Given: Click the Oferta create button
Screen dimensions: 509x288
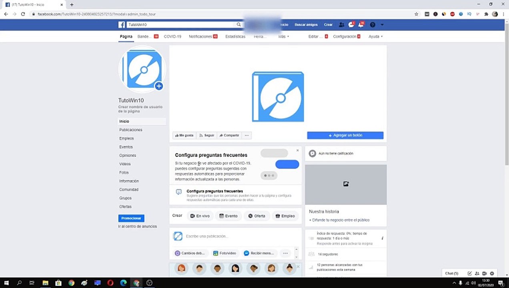Looking at the screenshot, I should (x=257, y=216).
